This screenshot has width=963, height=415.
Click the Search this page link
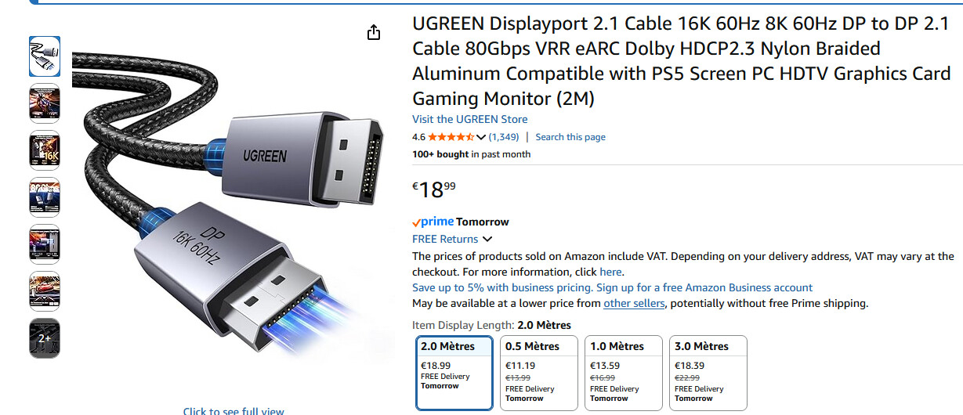point(570,137)
